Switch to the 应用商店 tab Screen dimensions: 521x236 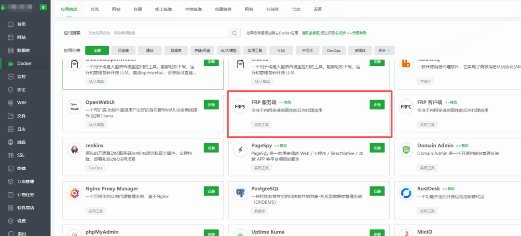click(x=69, y=9)
